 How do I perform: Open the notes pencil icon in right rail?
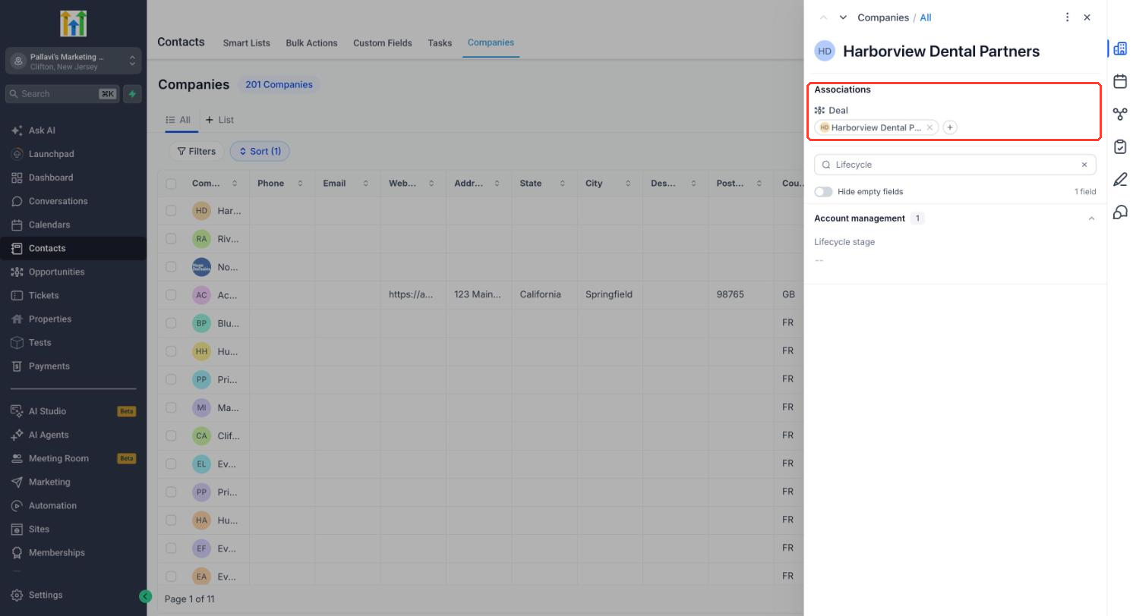(1120, 179)
